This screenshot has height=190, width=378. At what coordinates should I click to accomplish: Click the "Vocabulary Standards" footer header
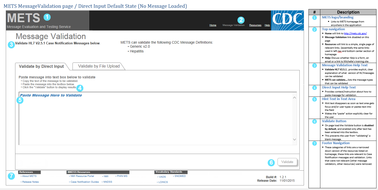tap(171, 172)
